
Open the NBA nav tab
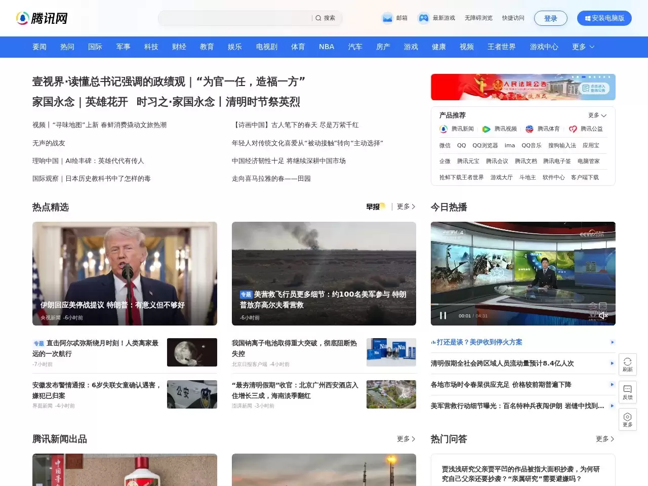click(327, 47)
